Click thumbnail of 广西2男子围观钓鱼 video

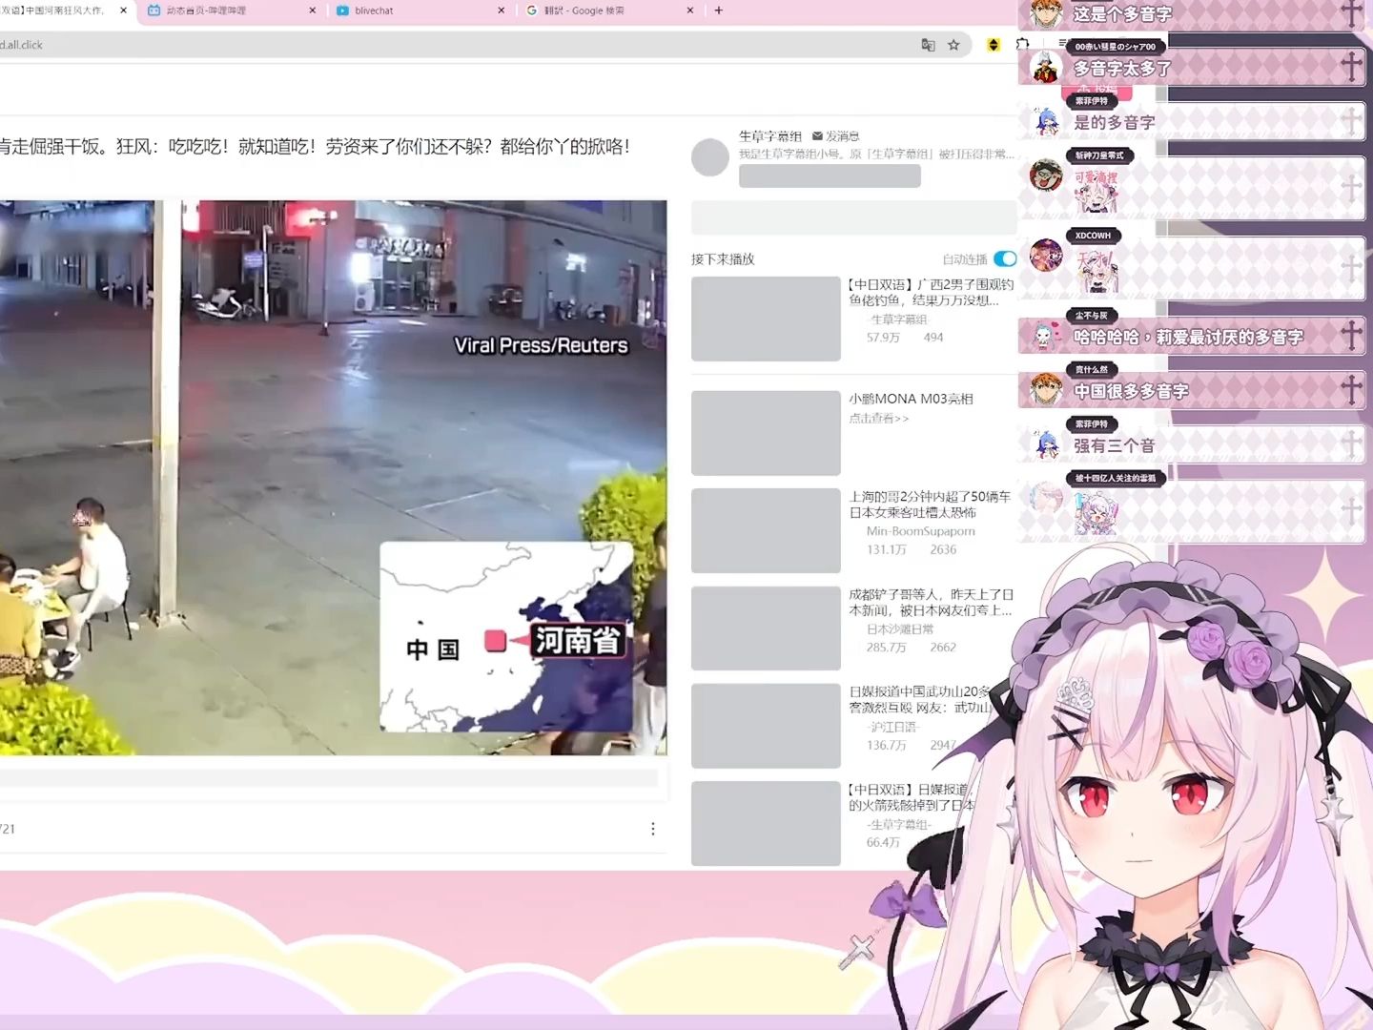[x=766, y=319]
